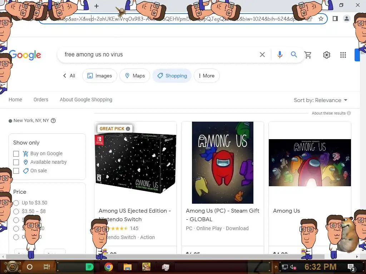
Task: Click the horizontal scrollbar thumb
Action: coord(165,257)
